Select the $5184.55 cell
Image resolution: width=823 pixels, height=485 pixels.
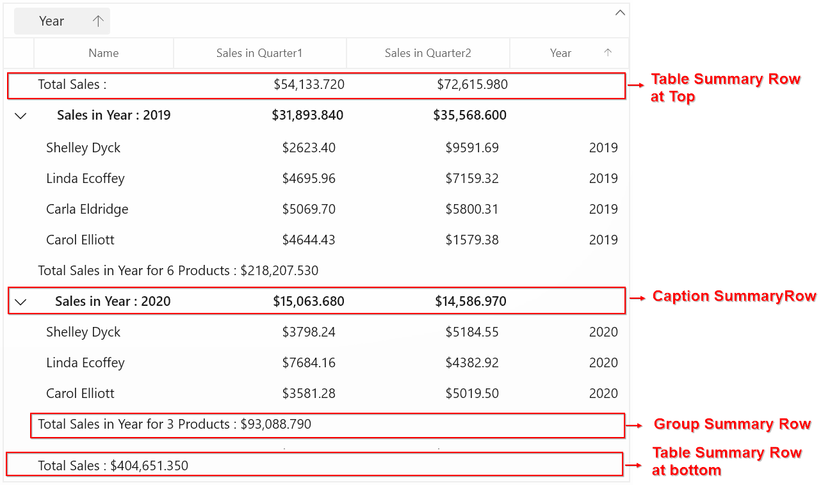click(472, 332)
